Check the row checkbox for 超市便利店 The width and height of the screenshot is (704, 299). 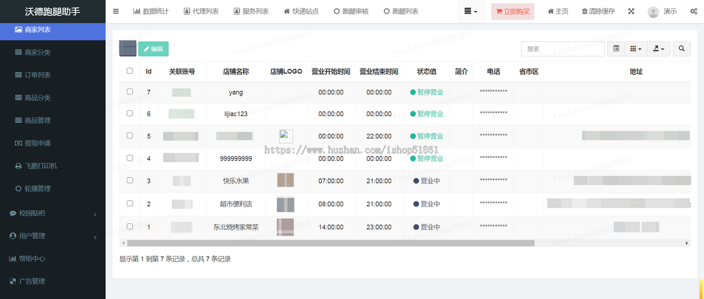[x=130, y=203]
